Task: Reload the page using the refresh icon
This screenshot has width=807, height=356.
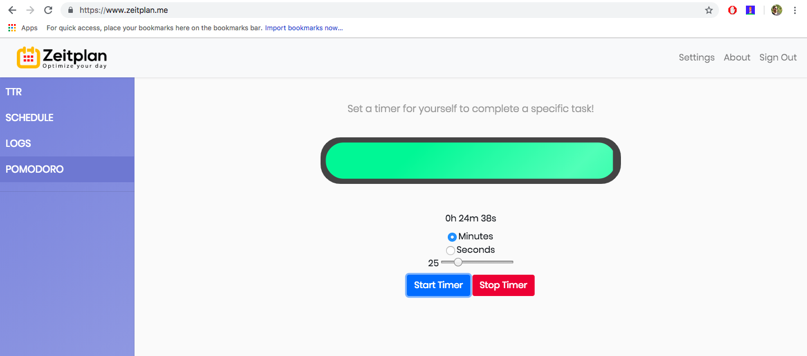Action: coord(48,10)
